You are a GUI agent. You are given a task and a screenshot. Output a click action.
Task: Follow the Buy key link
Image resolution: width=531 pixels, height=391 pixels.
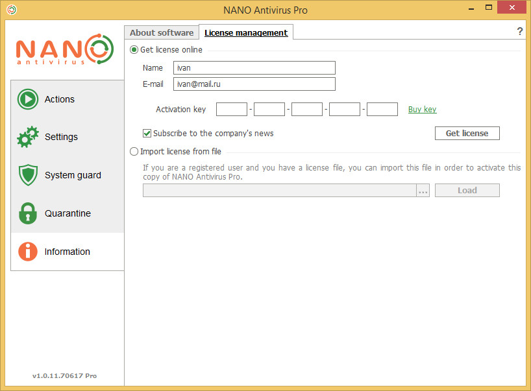(423, 109)
